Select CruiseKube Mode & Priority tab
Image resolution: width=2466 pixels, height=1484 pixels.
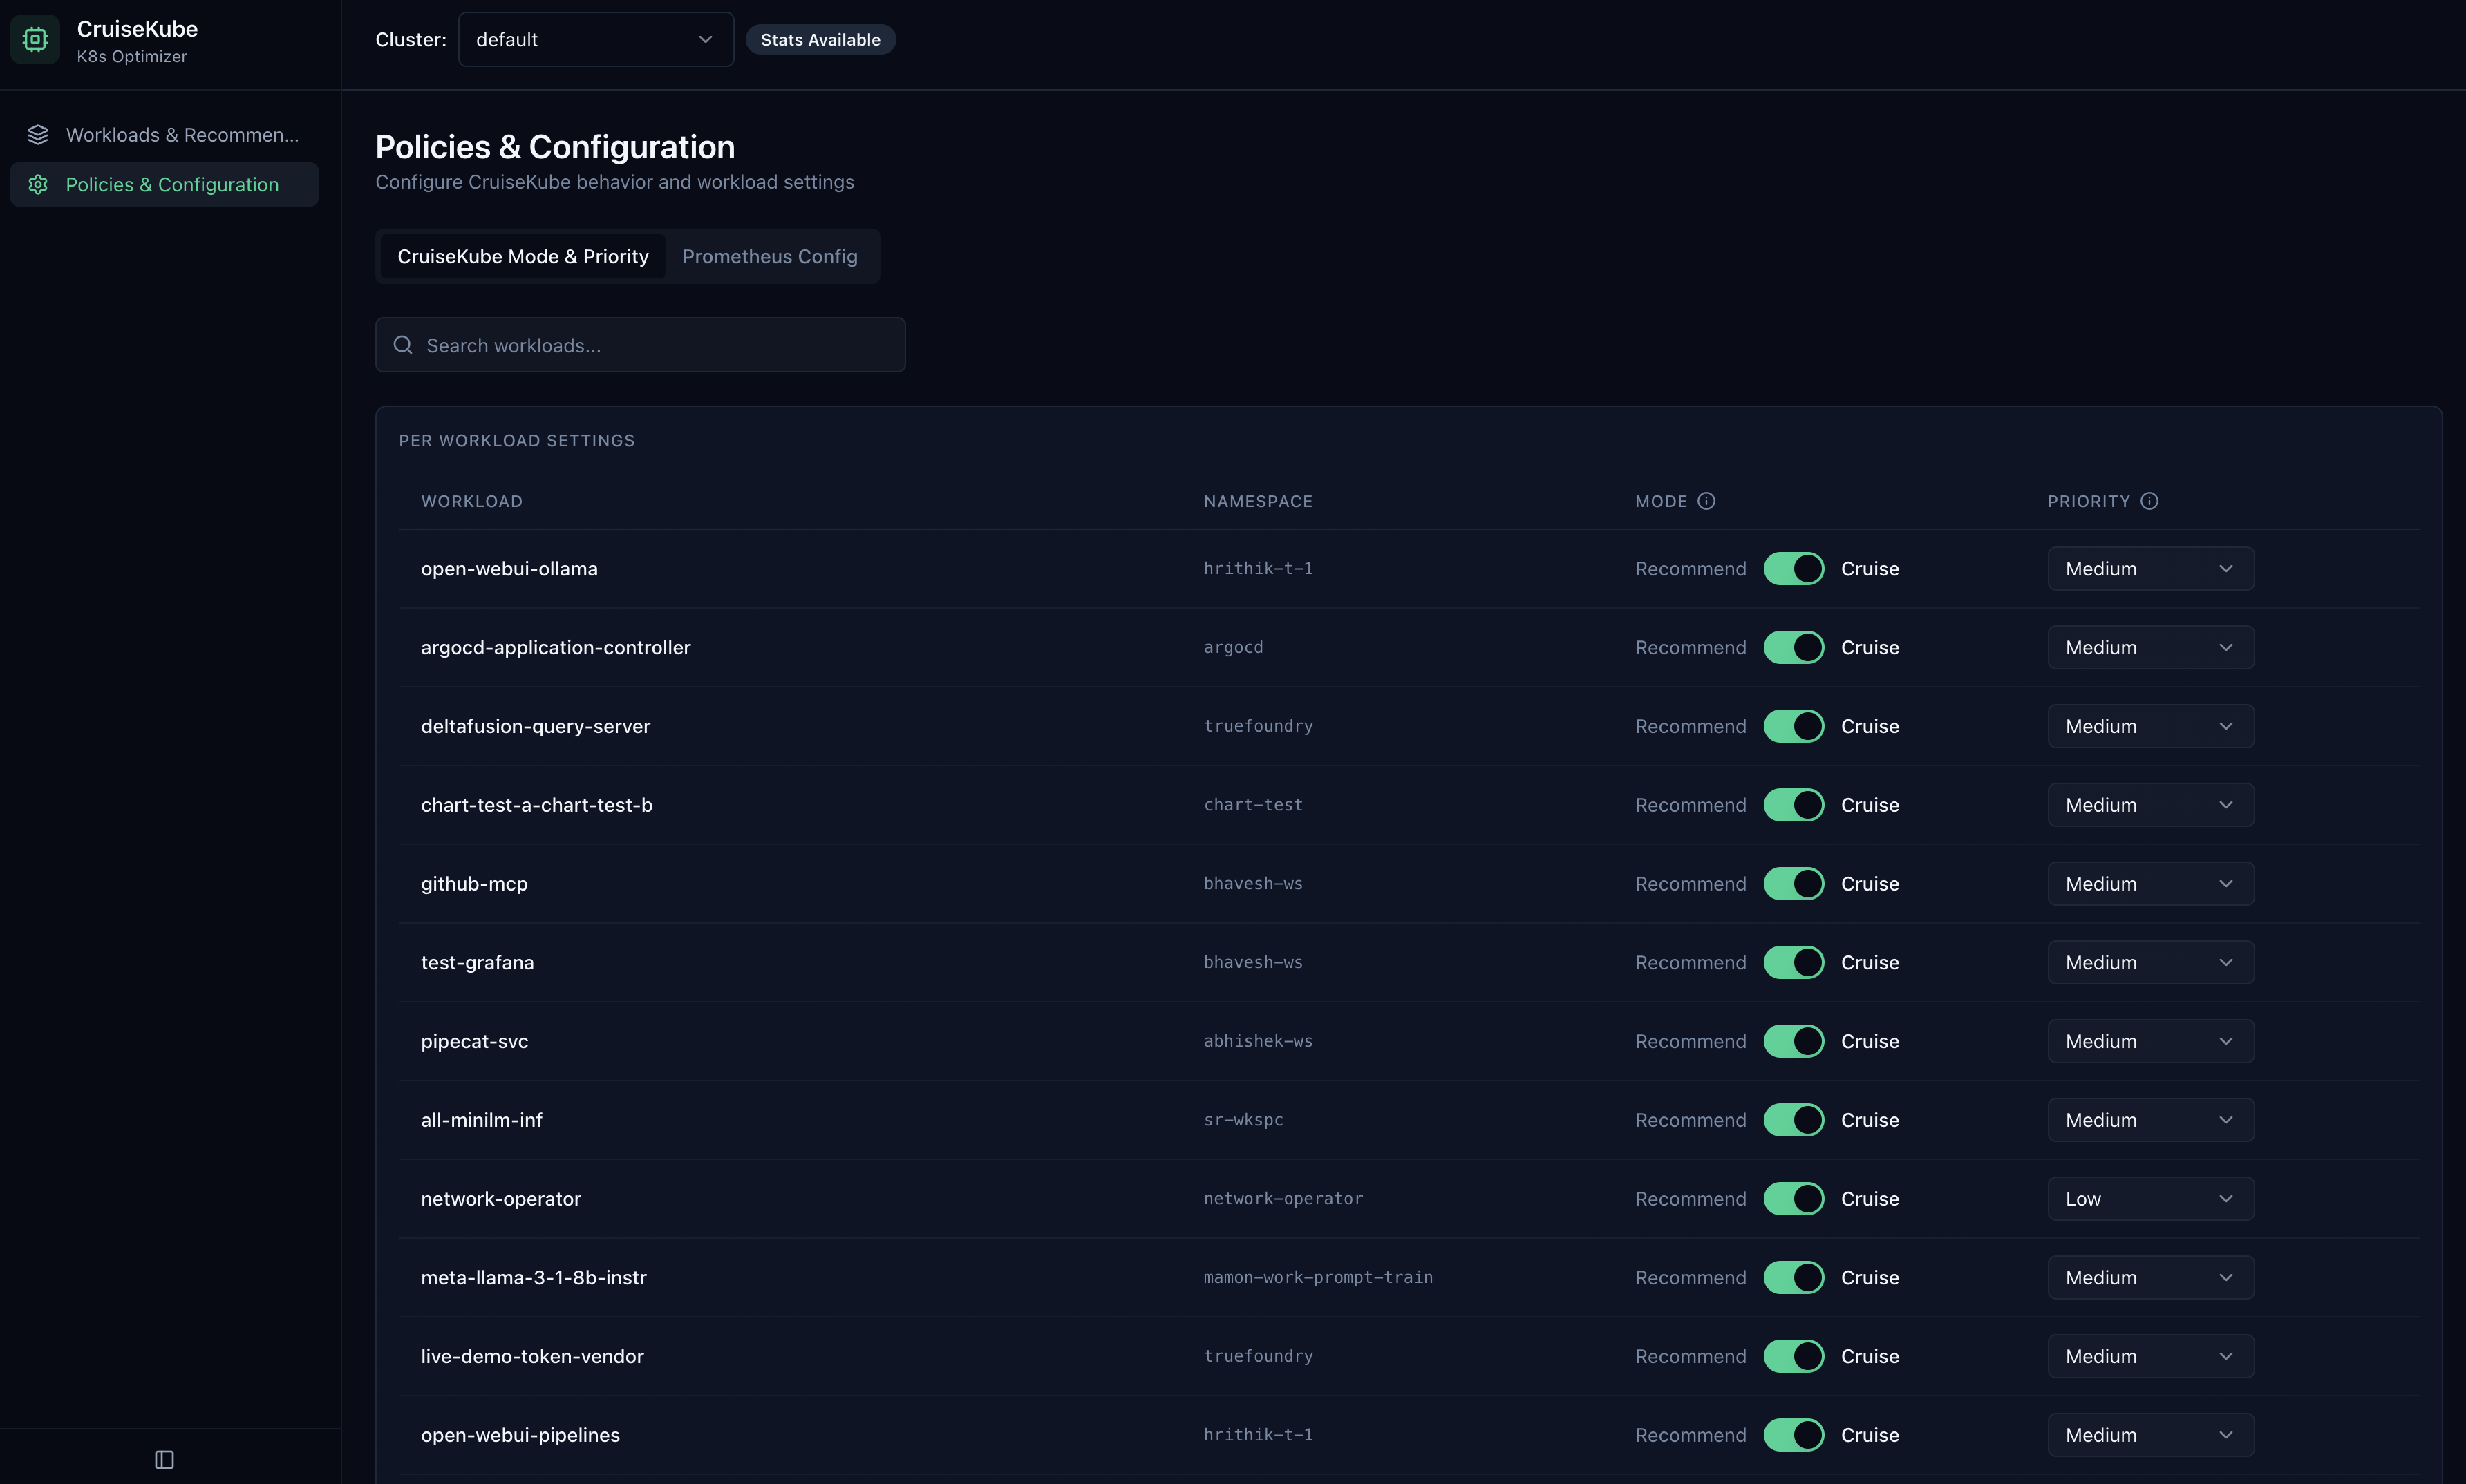523,257
